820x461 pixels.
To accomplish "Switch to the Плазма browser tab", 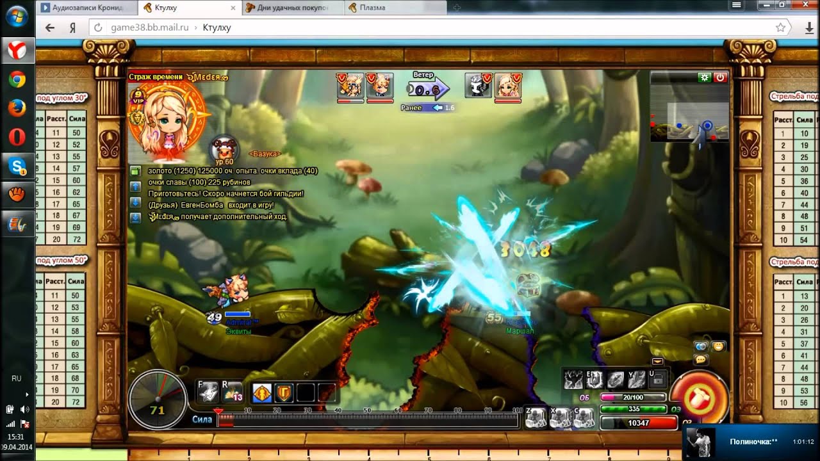I will (395, 8).
